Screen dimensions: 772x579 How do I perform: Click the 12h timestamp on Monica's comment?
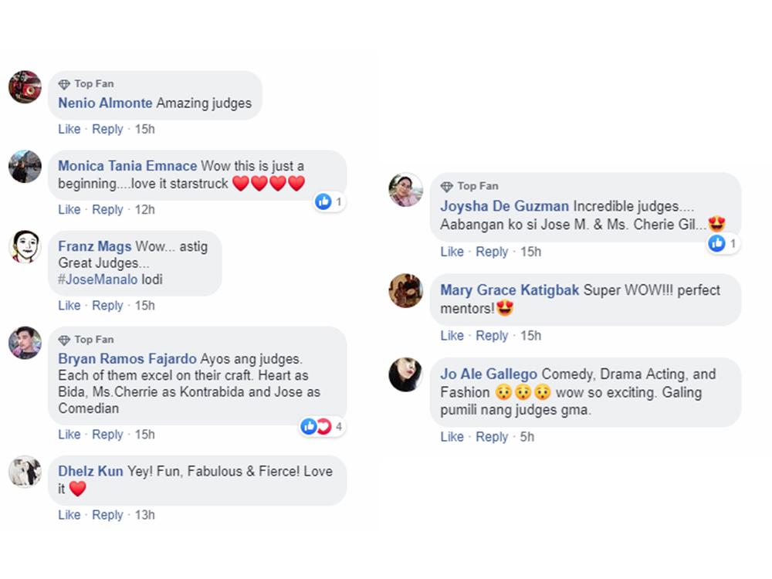pos(144,209)
